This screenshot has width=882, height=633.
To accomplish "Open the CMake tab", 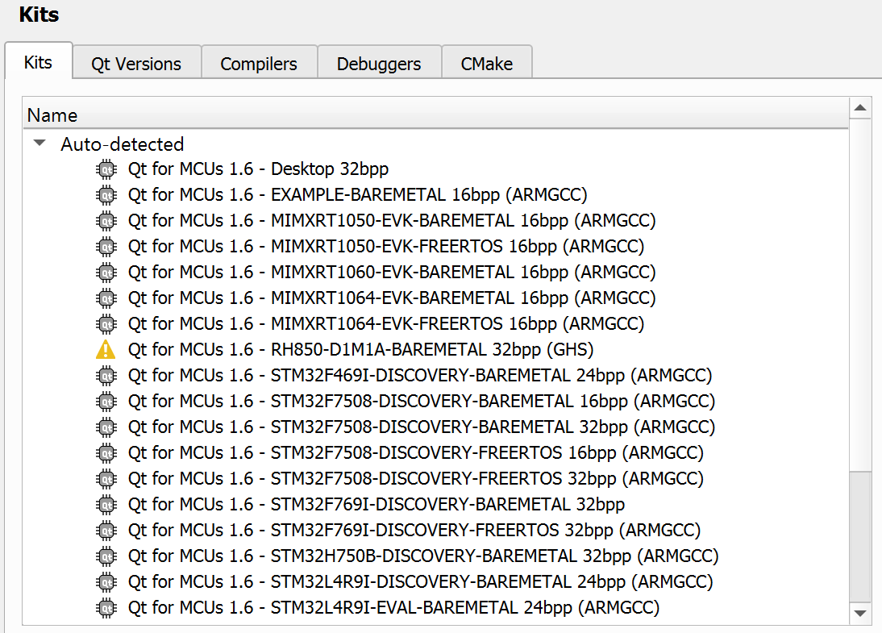I will [486, 64].
